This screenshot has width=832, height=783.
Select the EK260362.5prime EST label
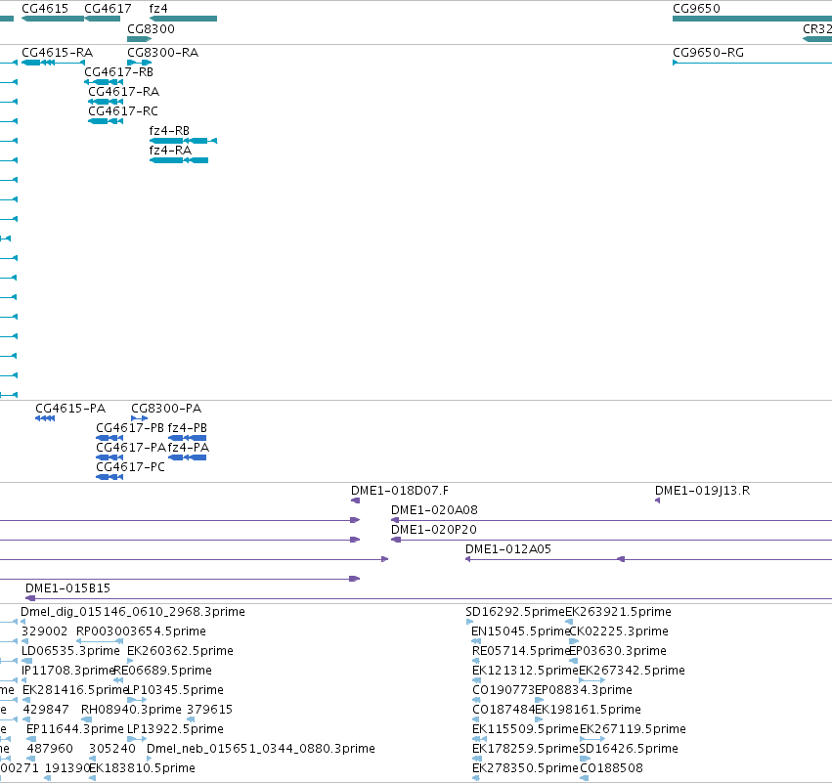[181, 651]
